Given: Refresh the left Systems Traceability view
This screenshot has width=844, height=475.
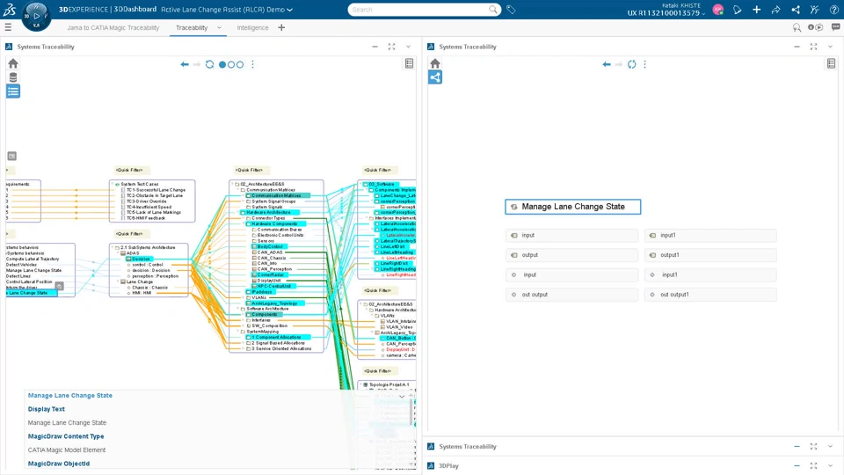Looking at the screenshot, I should click(x=209, y=64).
